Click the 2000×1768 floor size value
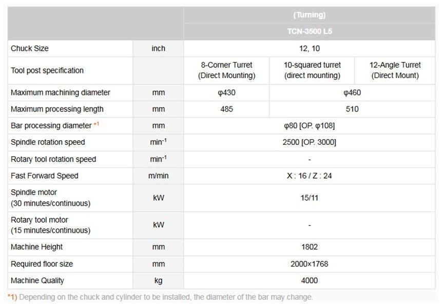Screen dimensions: 445x304 point(309,264)
